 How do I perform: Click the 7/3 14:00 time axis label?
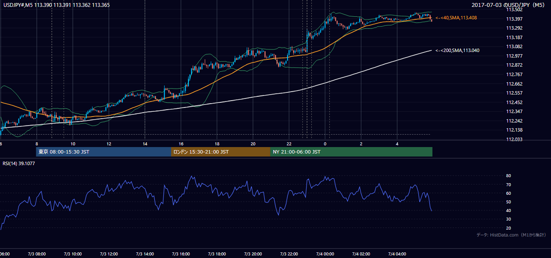(x=145, y=254)
